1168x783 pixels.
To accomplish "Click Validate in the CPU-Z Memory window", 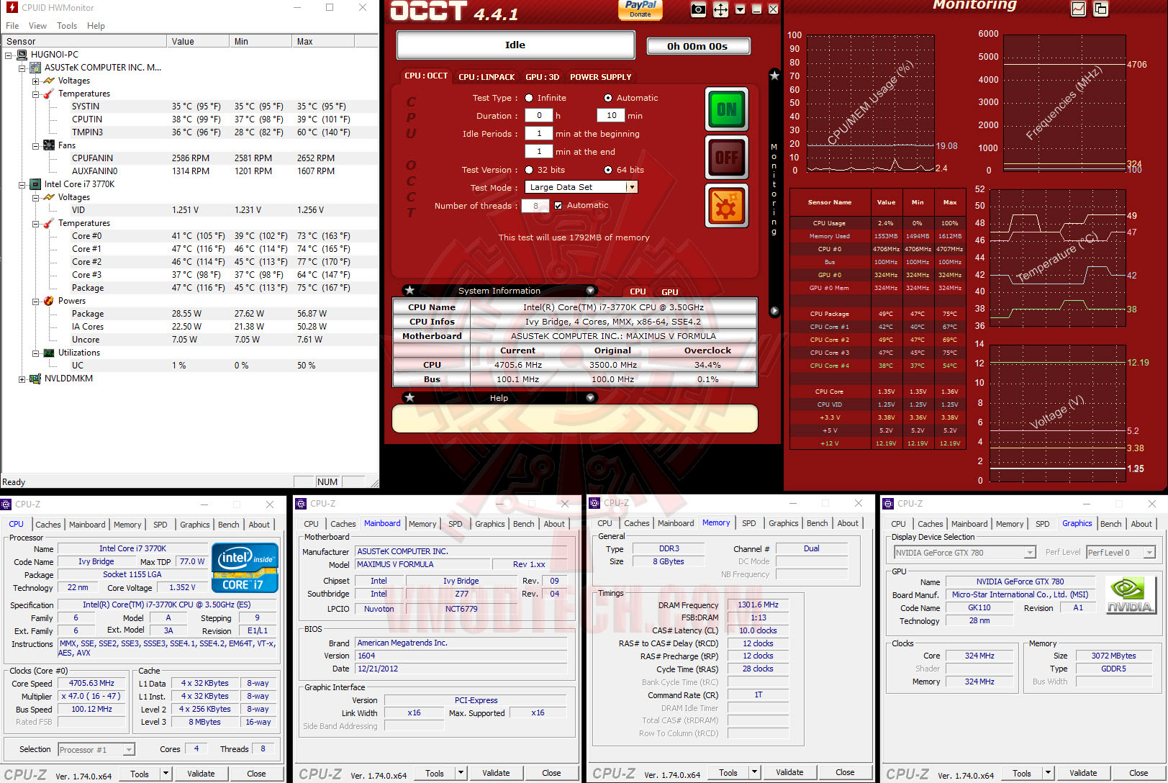I will pyautogui.click(x=789, y=773).
